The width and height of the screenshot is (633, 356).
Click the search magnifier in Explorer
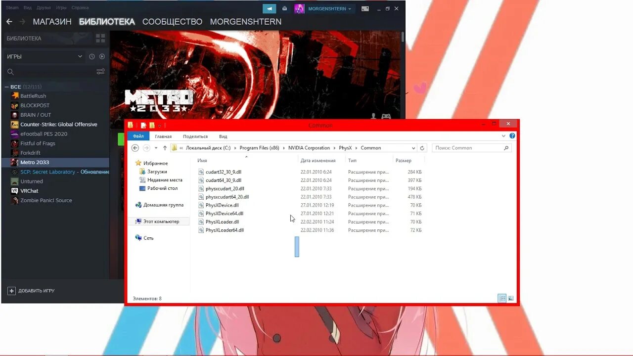click(506, 148)
